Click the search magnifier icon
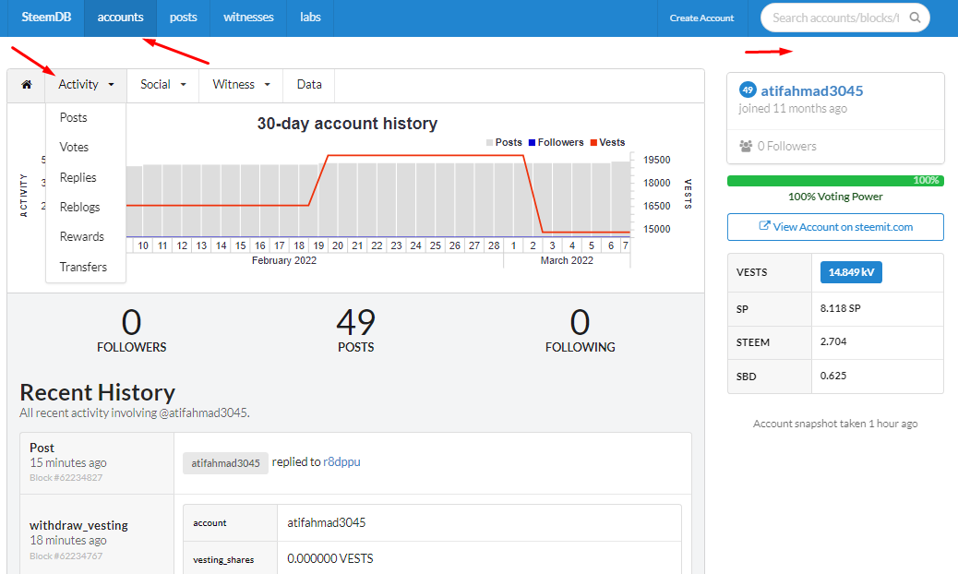958x574 pixels. pos(915,18)
